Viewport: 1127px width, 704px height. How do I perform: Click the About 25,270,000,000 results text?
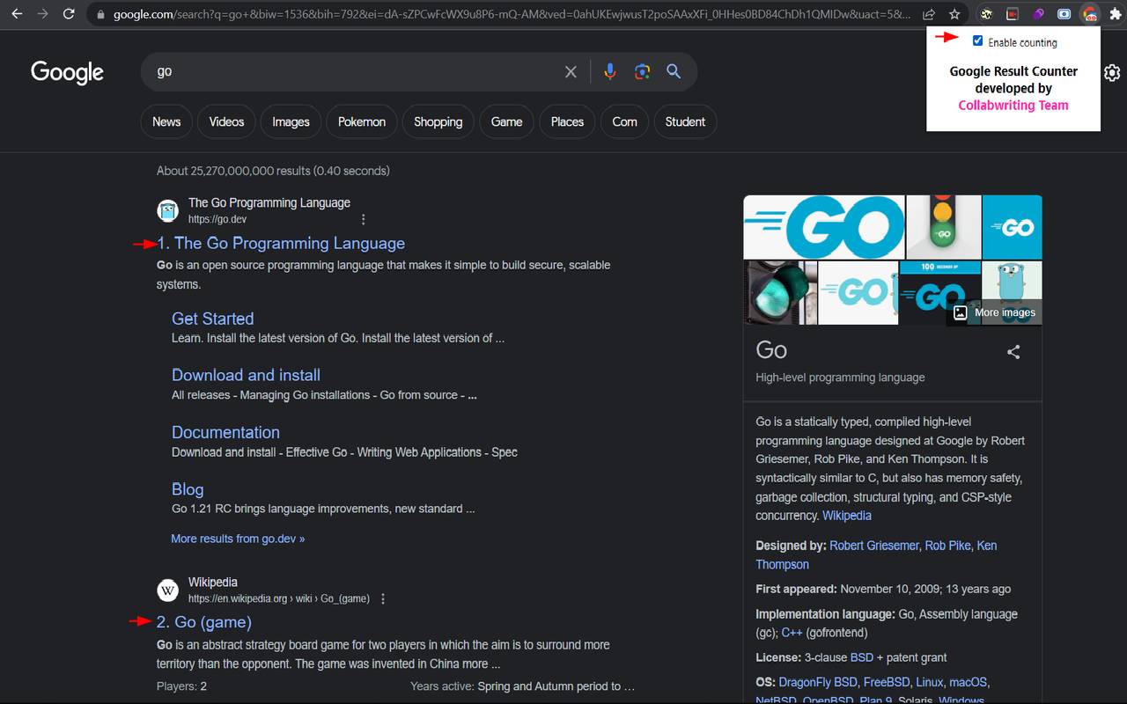[x=273, y=171]
